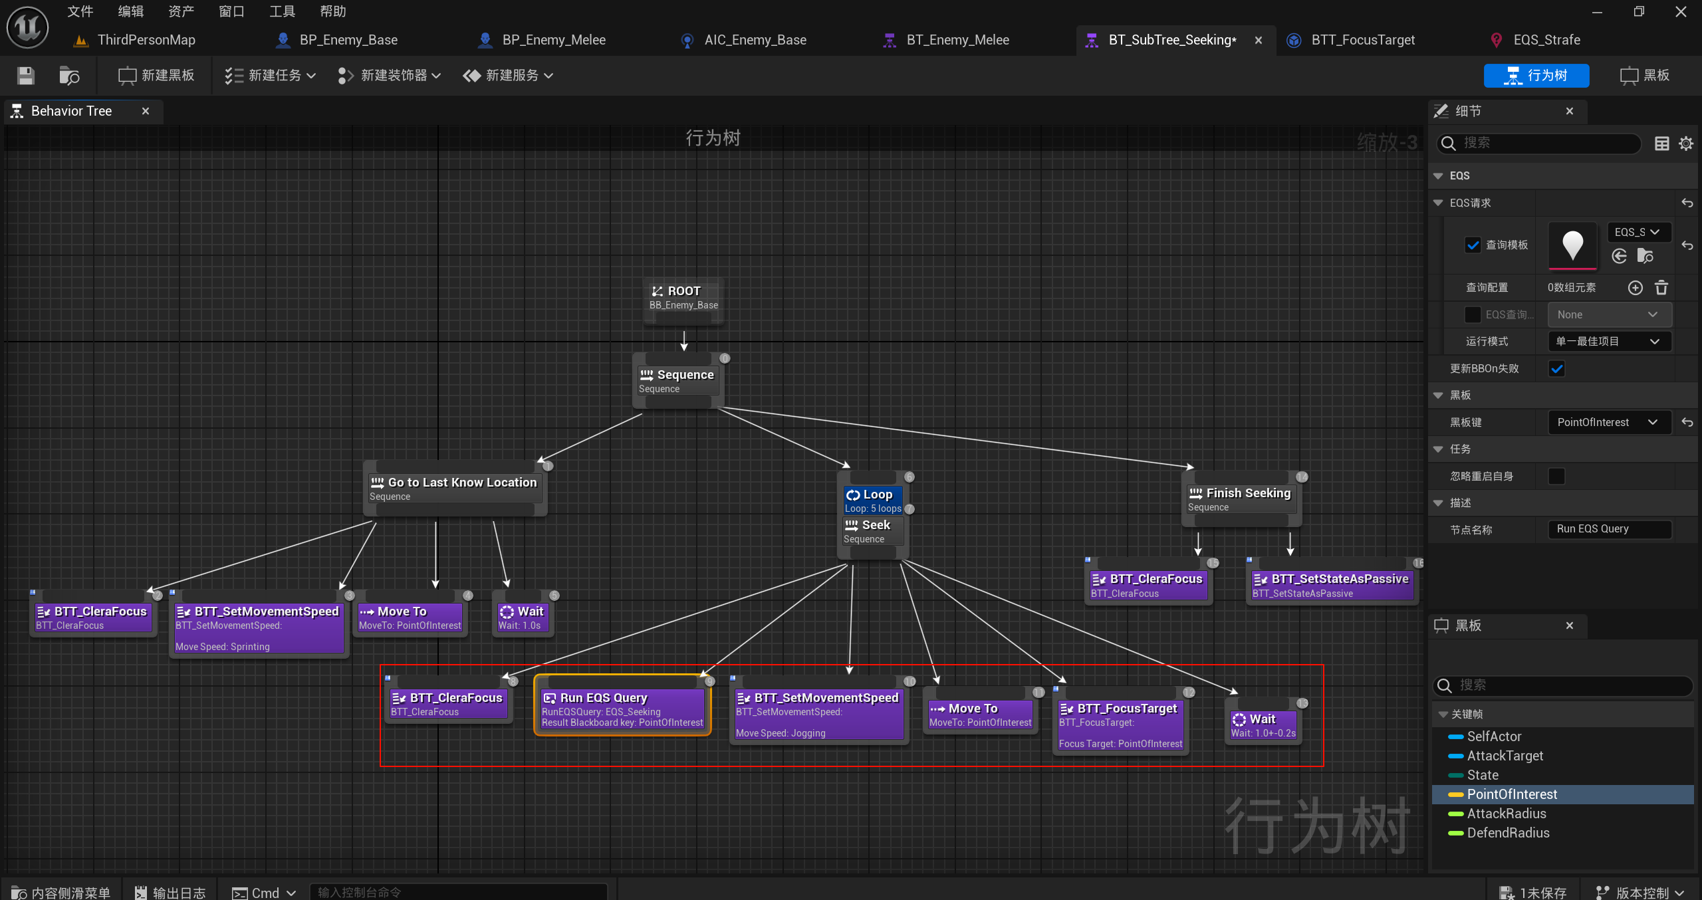
Task: Click the save asset floppy icon
Action: pyautogui.click(x=25, y=76)
